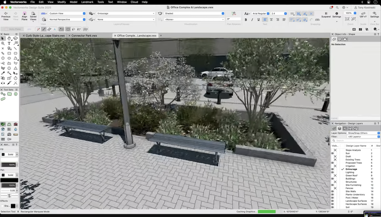Toggle visibility of Existing Trees layer
The image size is (381, 217).
(x=335, y=160)
